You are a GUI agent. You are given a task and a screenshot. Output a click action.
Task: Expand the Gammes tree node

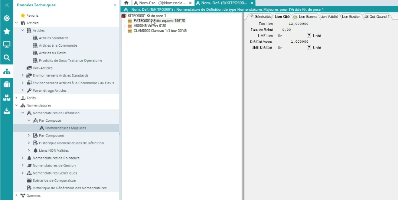tap(16, 196)
